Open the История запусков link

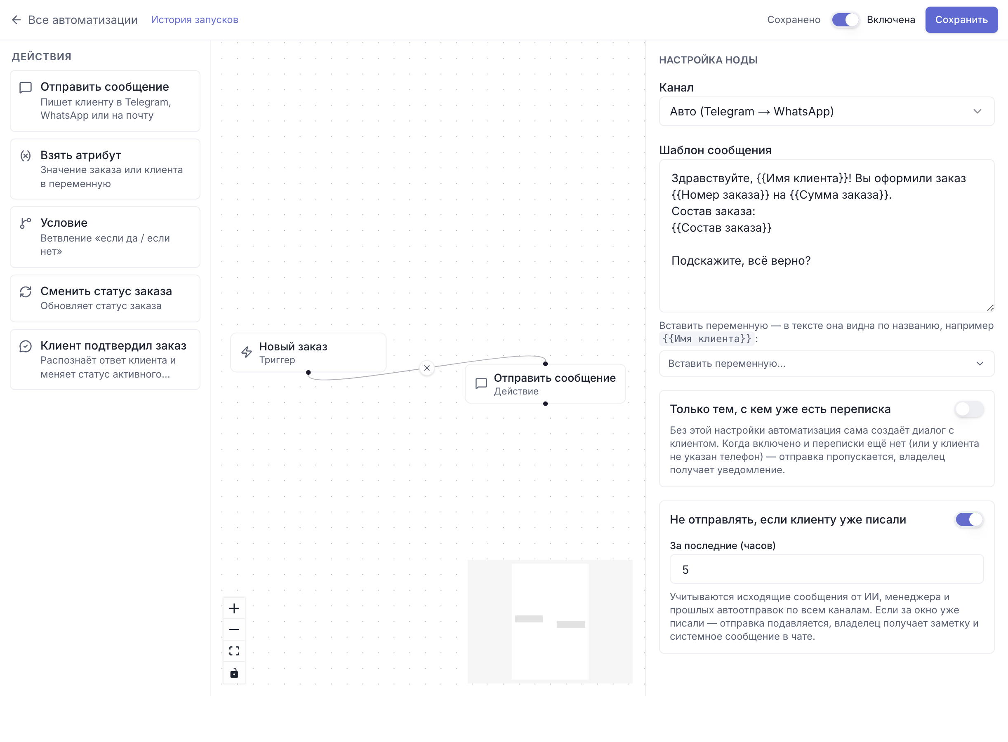195,20
